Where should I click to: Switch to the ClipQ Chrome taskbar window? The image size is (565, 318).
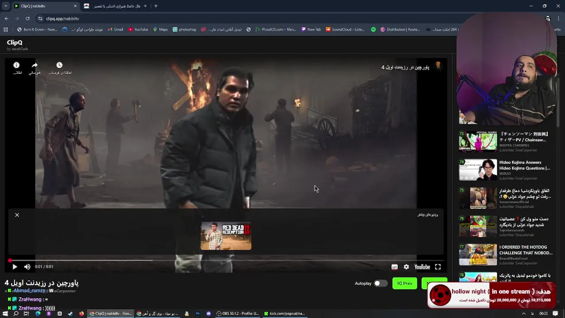[x=110, y=314]
